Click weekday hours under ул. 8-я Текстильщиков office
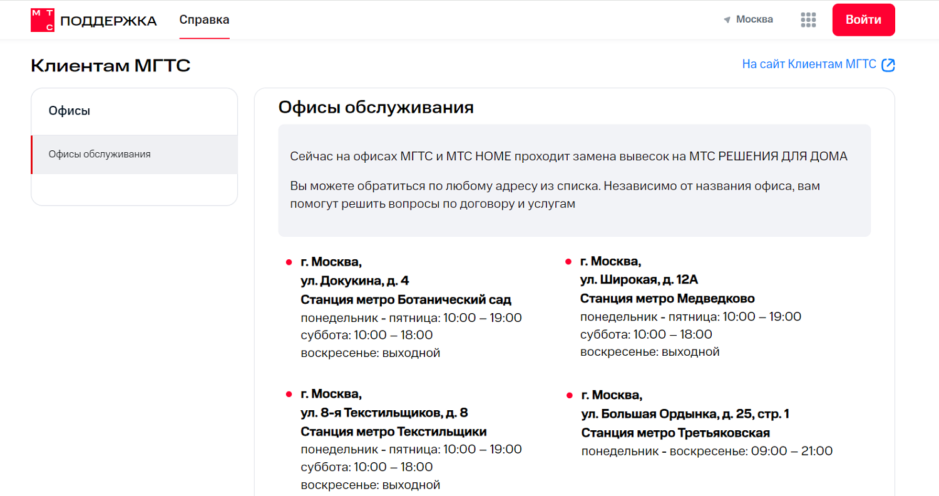The height and width of the screenshot is (496, 939). [411, 449]
